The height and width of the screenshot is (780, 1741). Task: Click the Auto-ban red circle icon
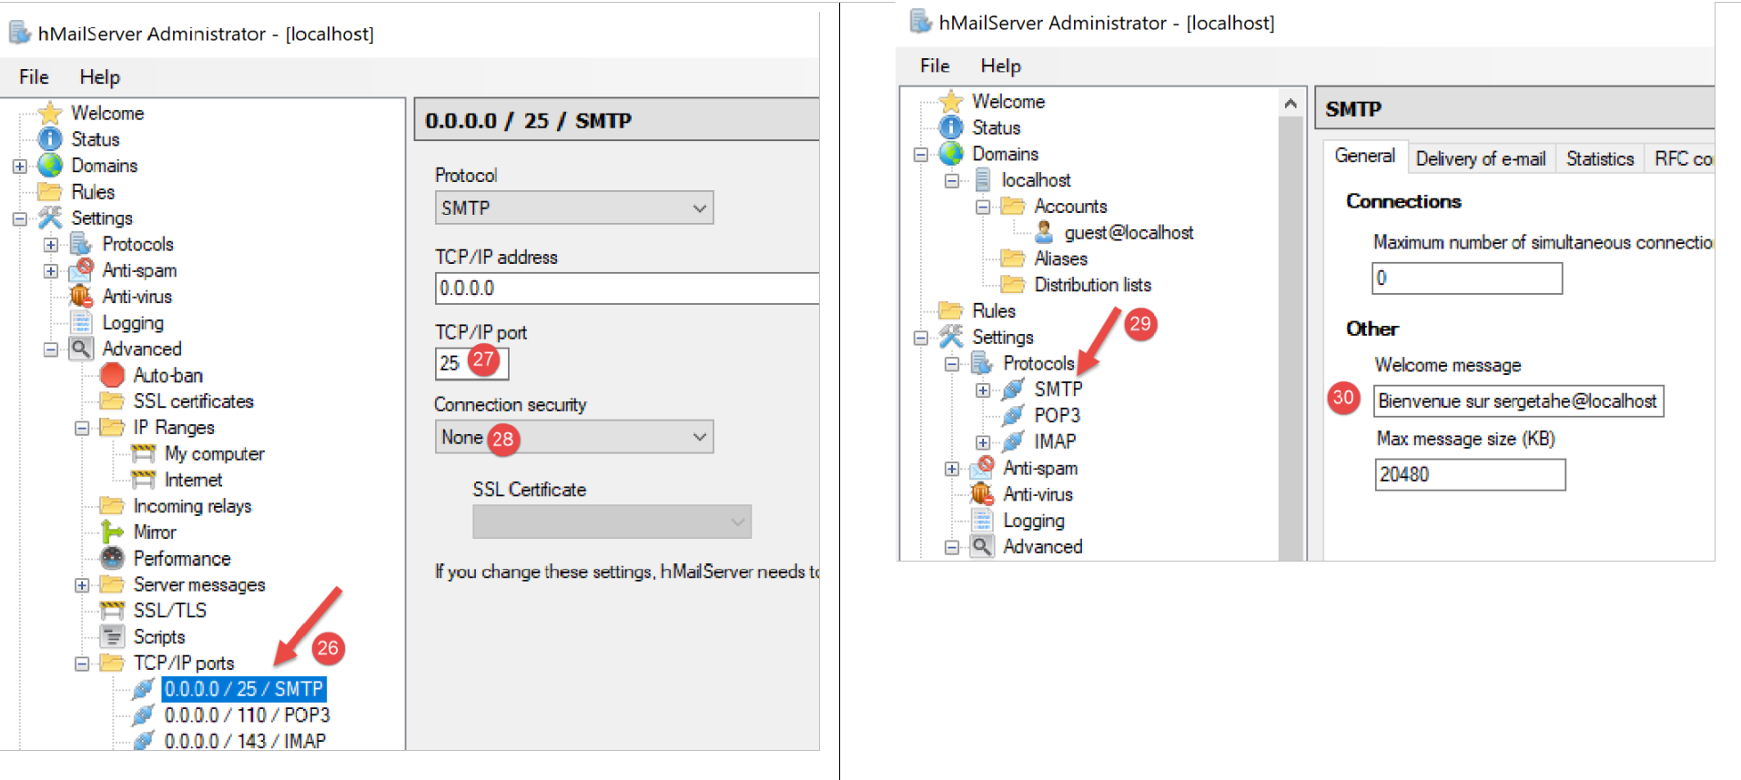pyautogui.click(x=112, y=375)
